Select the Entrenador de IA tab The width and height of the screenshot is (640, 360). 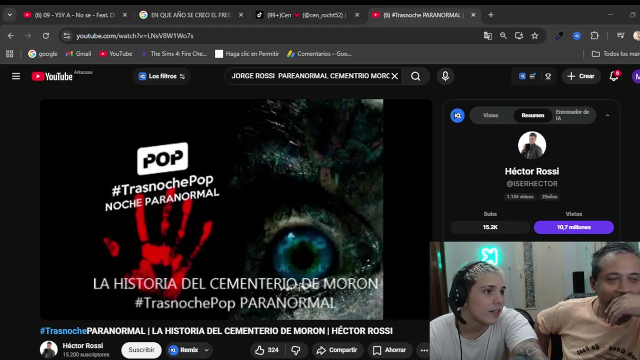572,115
